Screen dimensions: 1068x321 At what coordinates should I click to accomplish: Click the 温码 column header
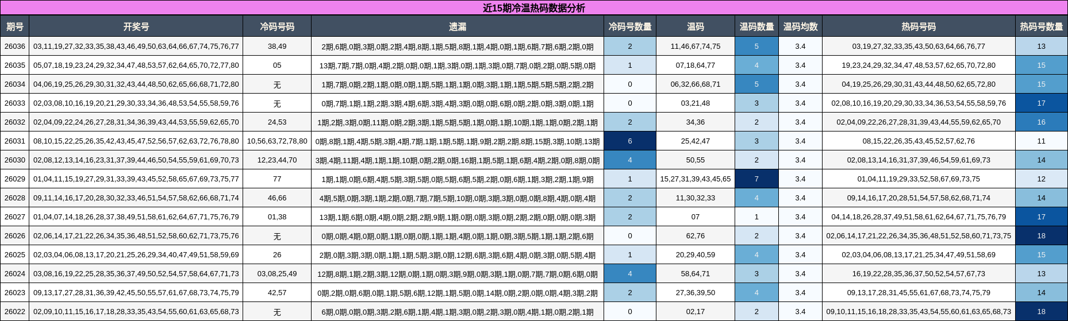tap(696, 26)
